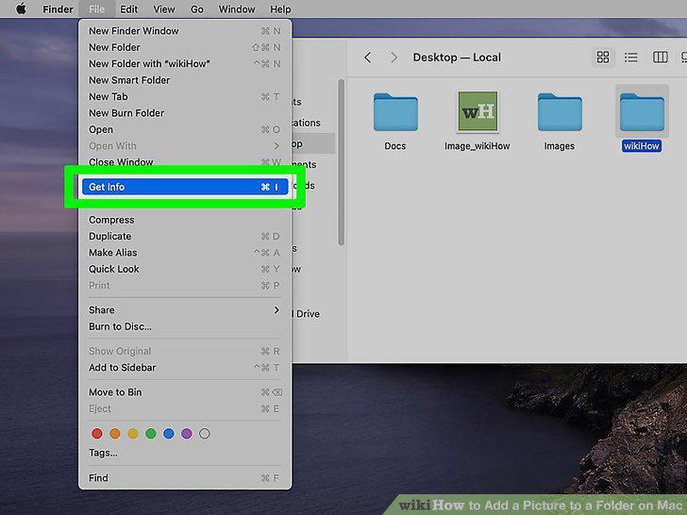Choose Find menu item

pos(184,478)
